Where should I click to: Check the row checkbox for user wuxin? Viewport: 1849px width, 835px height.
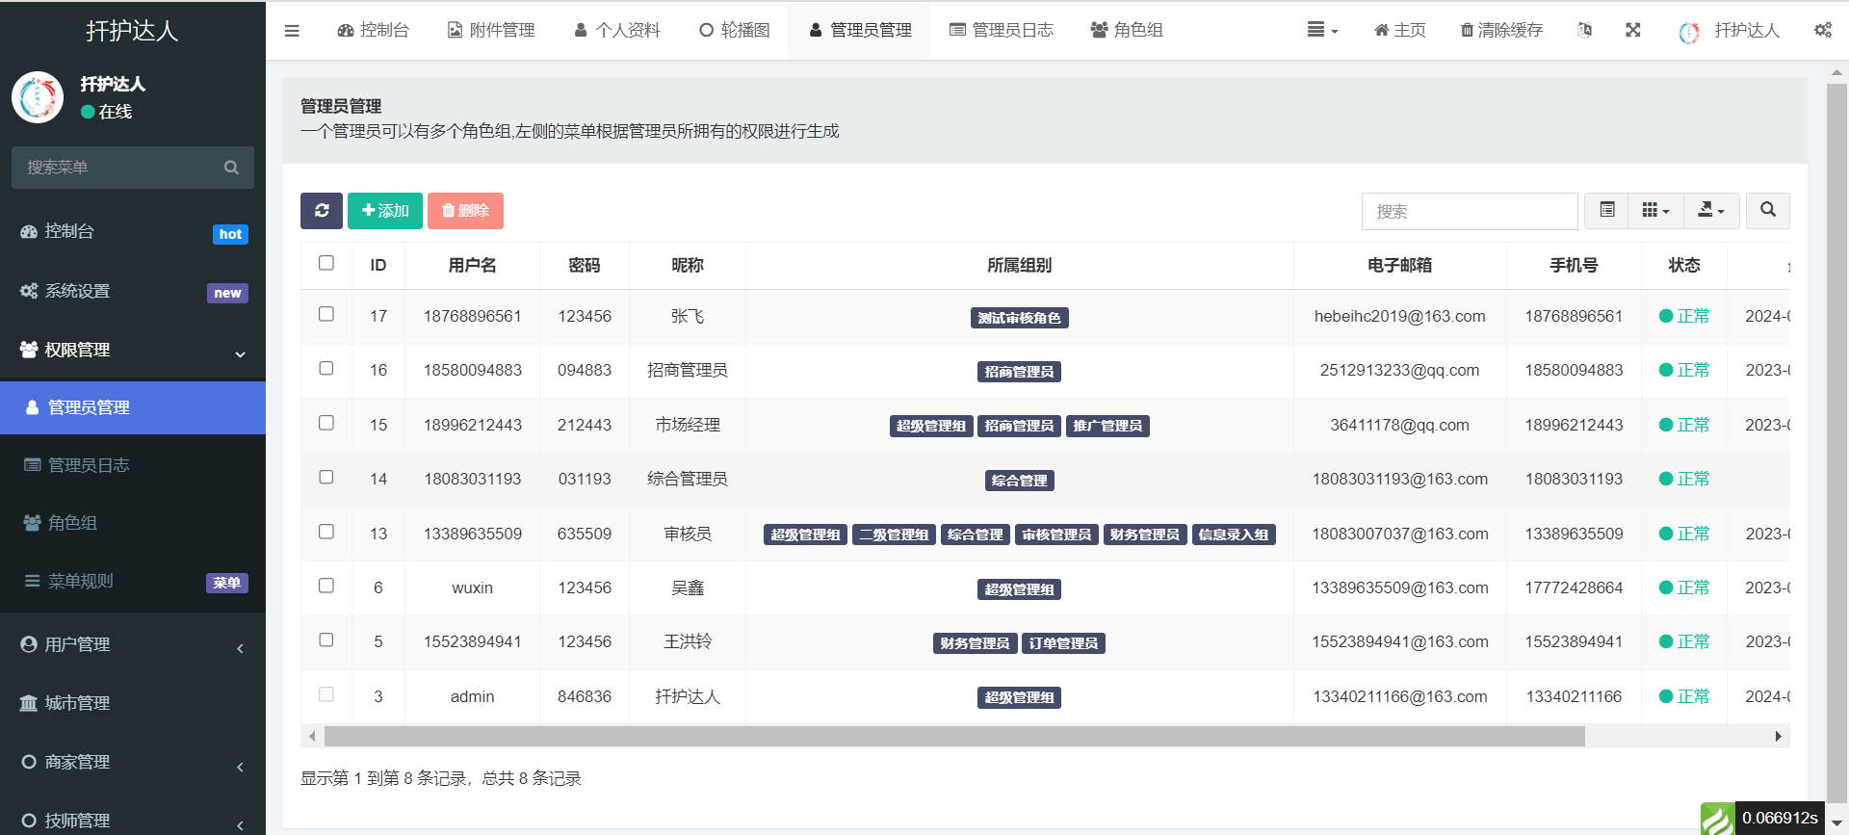point(326,586)
